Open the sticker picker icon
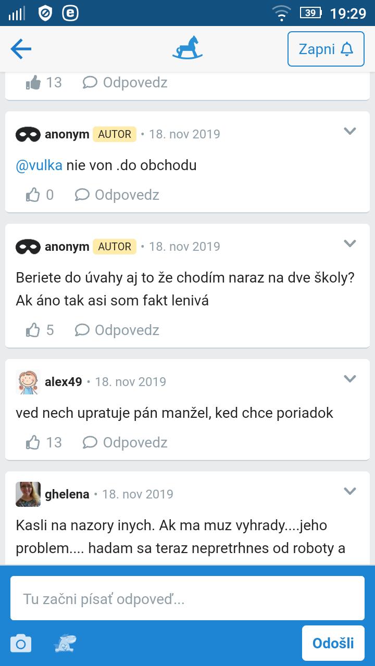Viewport: 375px width, 666px height. (65, 644)
